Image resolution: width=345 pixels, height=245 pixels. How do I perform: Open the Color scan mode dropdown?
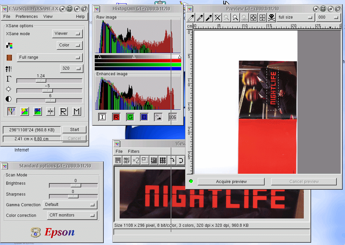click(70, 45)
